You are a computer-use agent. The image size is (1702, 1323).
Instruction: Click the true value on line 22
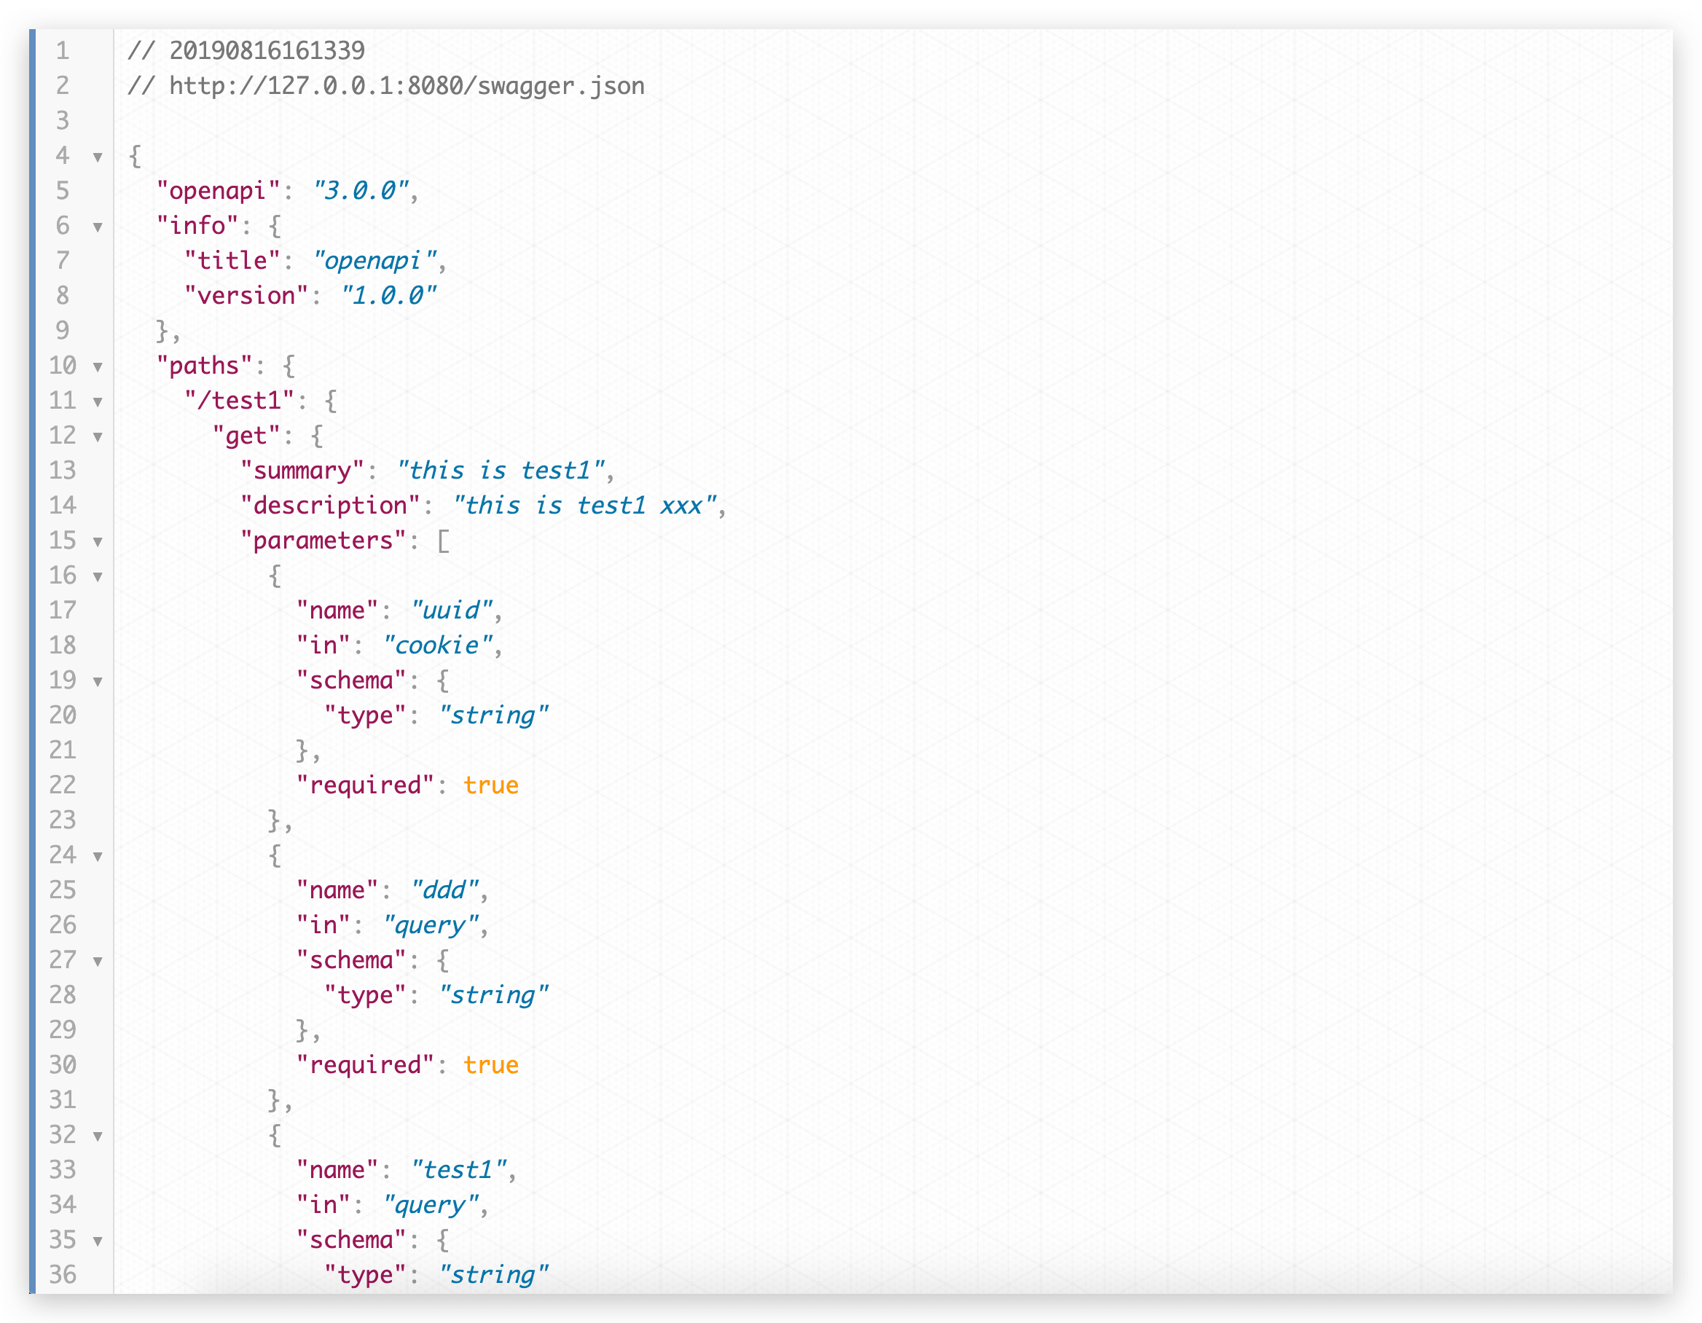pyautogui.click(x=490, y=785)
